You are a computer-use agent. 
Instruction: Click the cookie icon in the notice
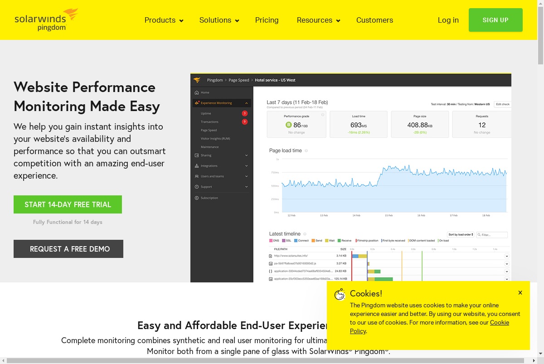(x=340, y=294)
